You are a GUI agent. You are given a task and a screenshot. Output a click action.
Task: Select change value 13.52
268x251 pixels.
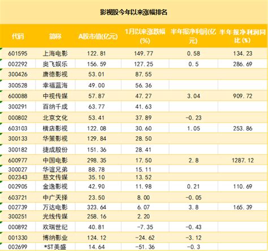(x=144, y=177)
